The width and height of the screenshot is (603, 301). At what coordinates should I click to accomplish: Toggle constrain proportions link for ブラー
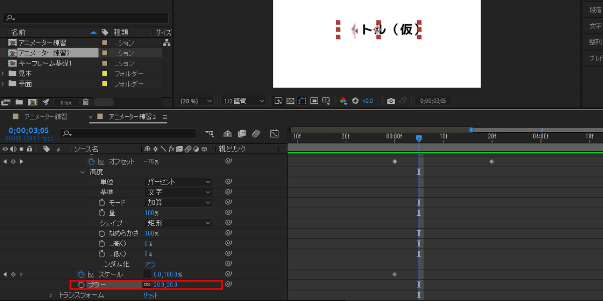147,284
